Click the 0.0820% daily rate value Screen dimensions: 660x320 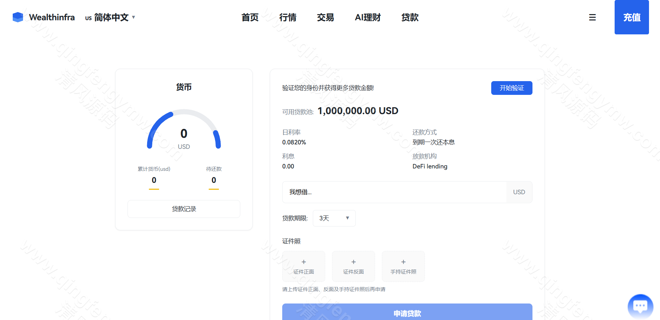pyautogui.click(x=294, y=142)
